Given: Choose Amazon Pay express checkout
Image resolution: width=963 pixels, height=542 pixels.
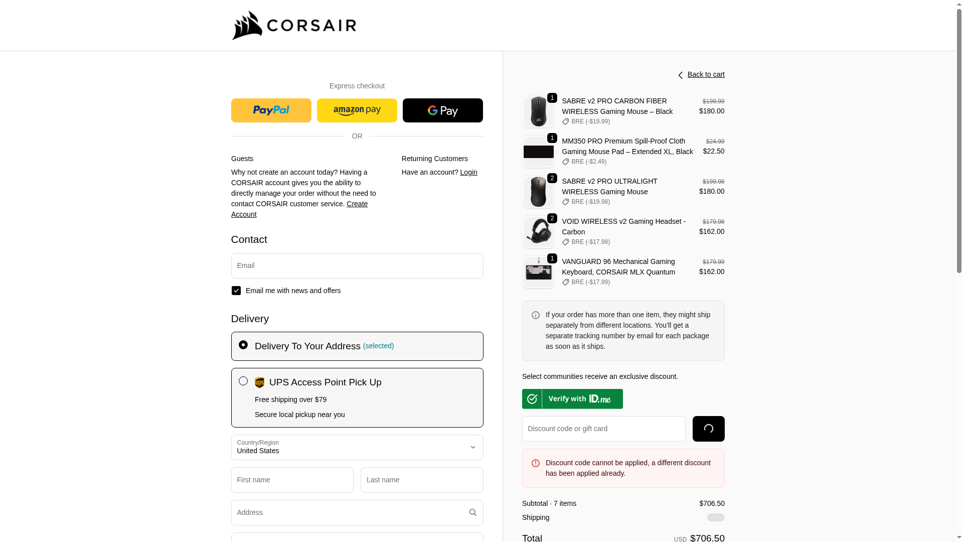Looking at the screenshot, I should 357,110.
